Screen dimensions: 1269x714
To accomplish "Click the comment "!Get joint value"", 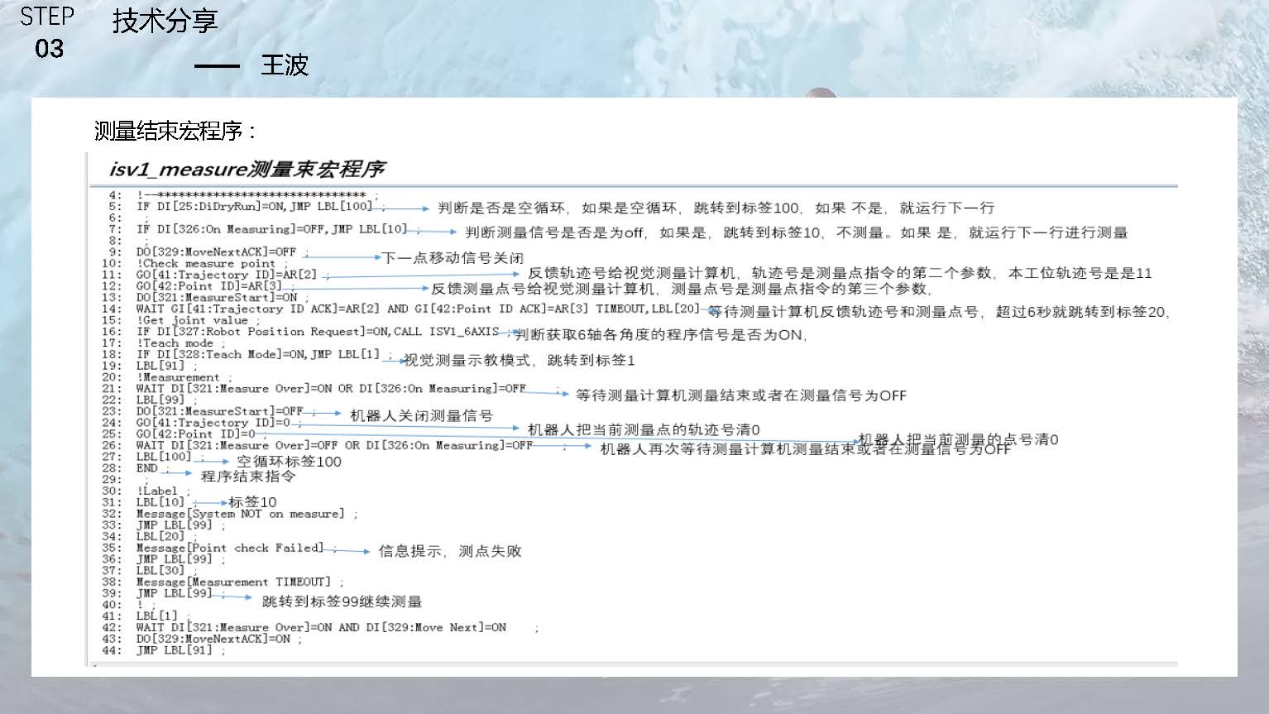I will pyautogui.click(x=193, y=320).
